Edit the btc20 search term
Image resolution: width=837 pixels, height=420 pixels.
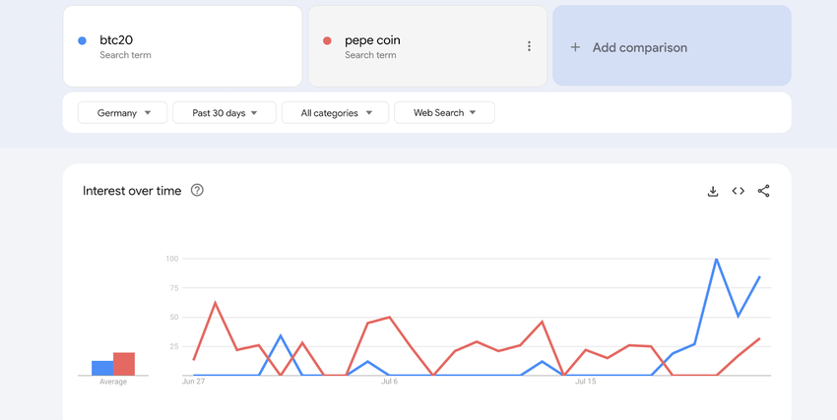click(x=116, y=40)
